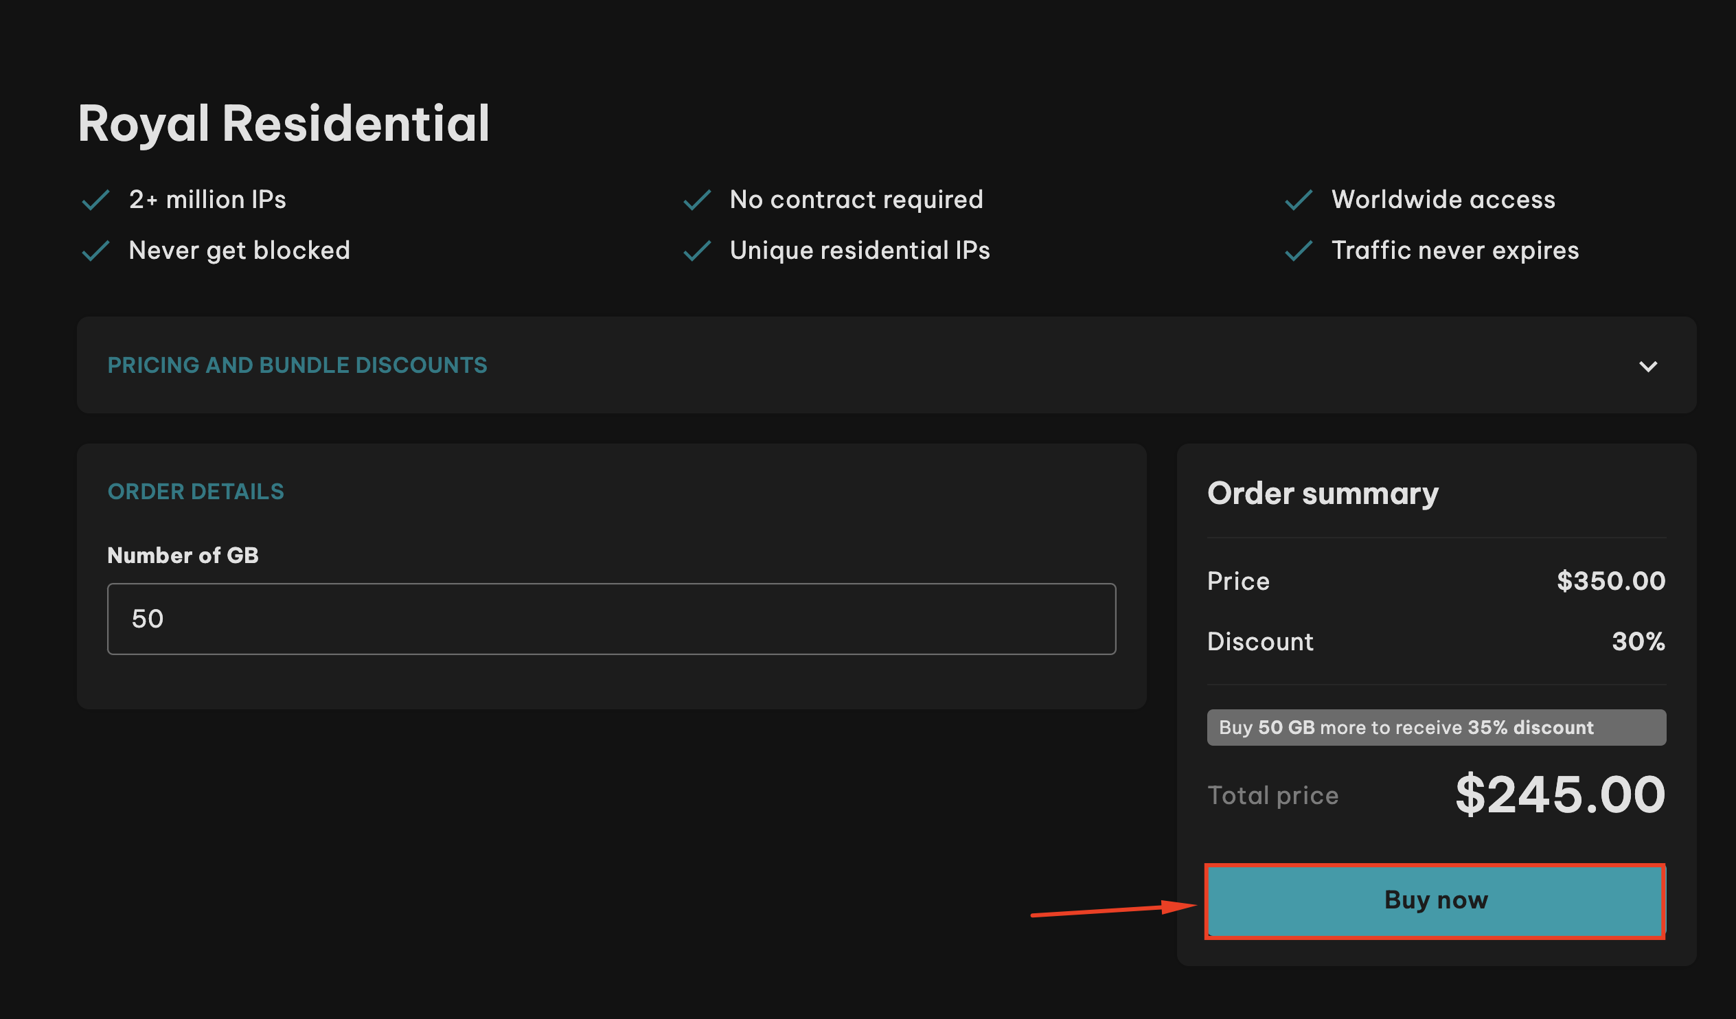
Task: Click the checkmark icon beside Worldwide access
Action: 1299,199
